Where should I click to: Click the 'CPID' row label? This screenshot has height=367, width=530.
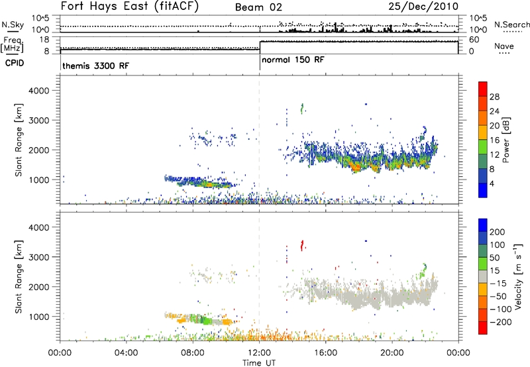[x=15, y=63]
